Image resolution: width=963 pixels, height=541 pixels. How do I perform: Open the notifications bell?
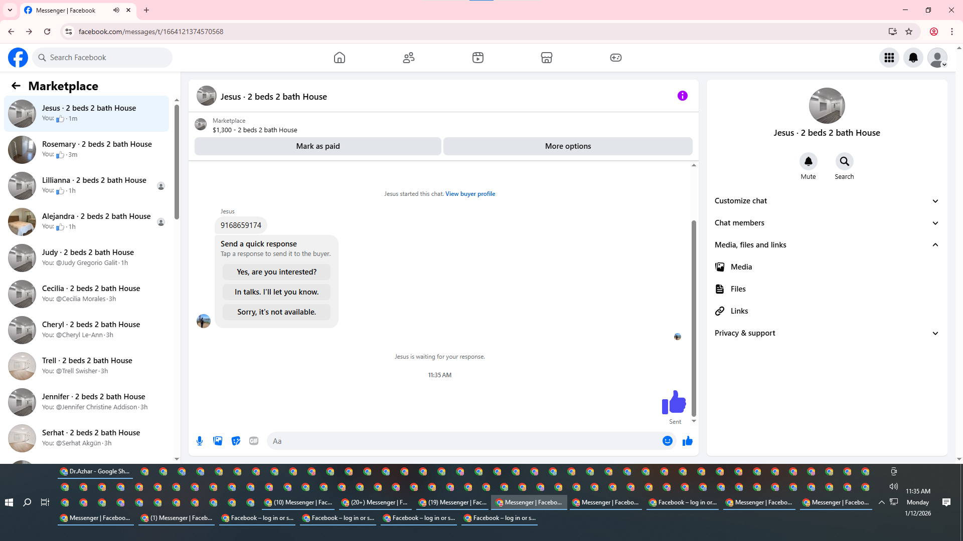pos(913,58)
